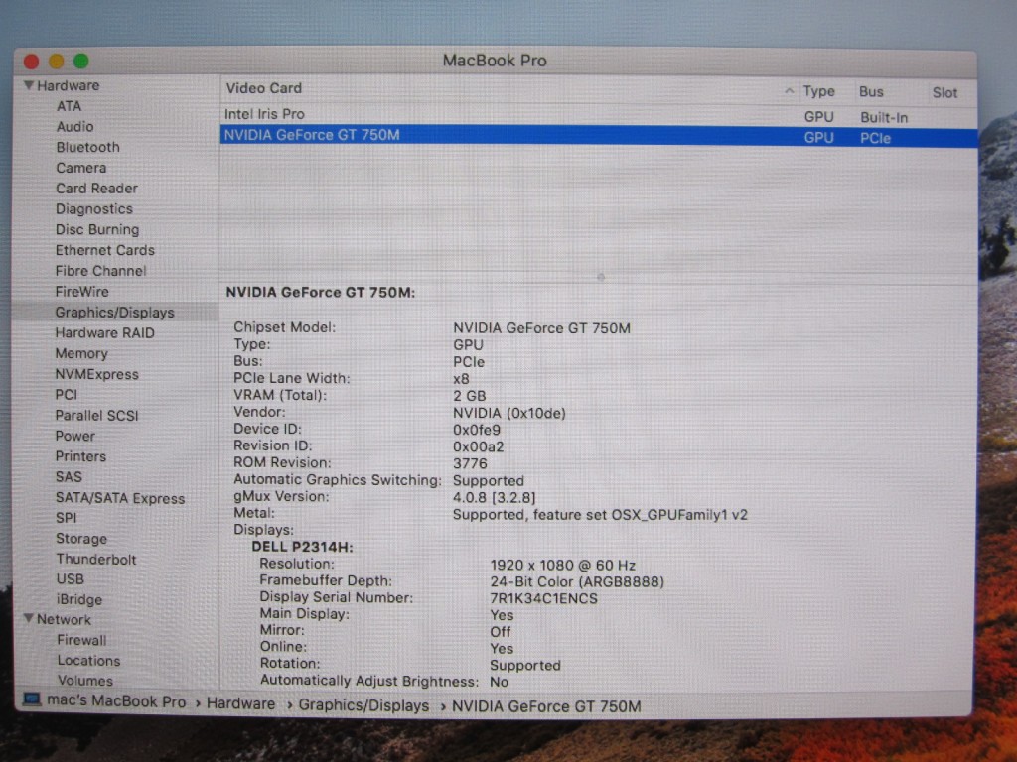Open Locations under Network
This screenshot has height=762, width=1017.
[88, 661]
